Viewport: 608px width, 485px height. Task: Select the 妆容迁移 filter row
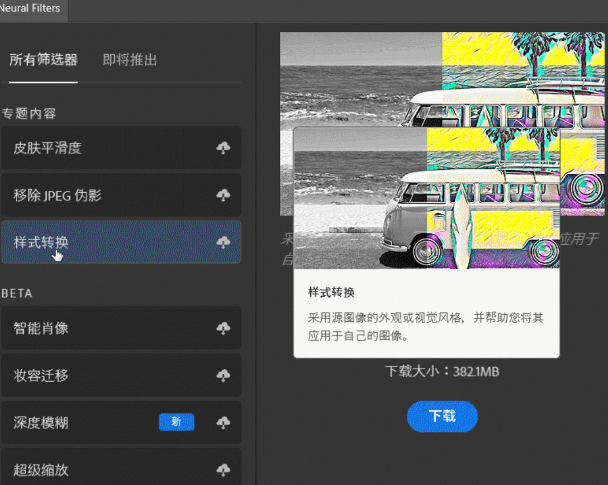click(121, 375)
